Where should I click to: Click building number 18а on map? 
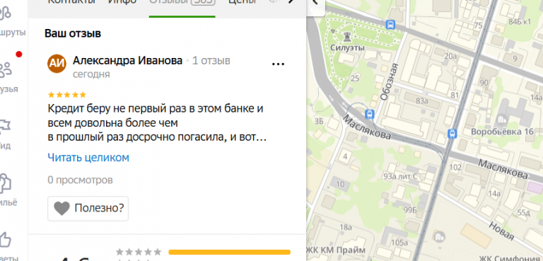pyautogui.click(x=346, y=227)
